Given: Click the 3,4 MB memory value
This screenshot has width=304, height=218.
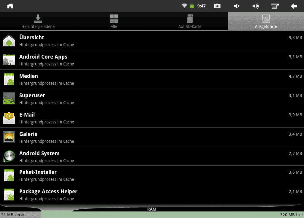Looking at the screenshot, I should (x=295, y=134).
